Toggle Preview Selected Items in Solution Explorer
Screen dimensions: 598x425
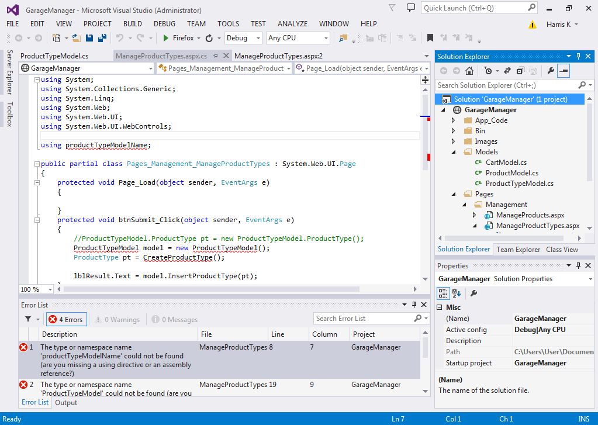[564, 71]
